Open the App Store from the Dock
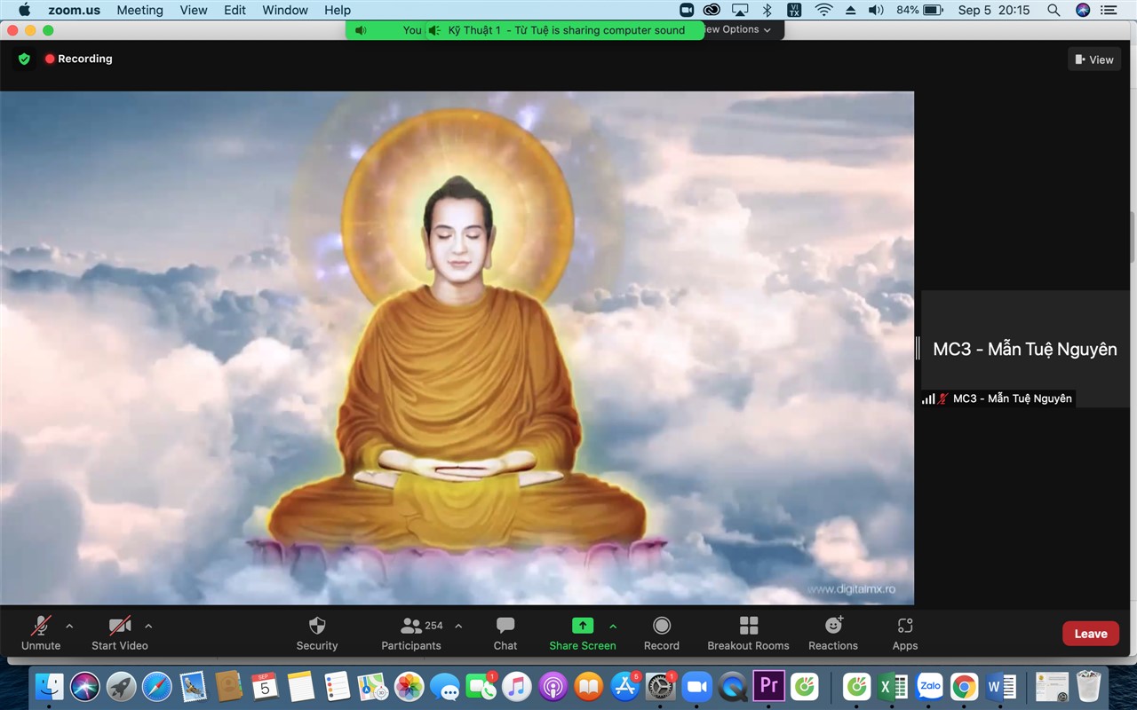The height and width of the screenshot is (710, 1137). (624, 686)
